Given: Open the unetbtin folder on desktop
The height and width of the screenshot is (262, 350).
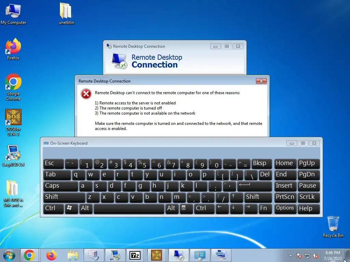Looking at the screenshot, I should coord(66,14).
